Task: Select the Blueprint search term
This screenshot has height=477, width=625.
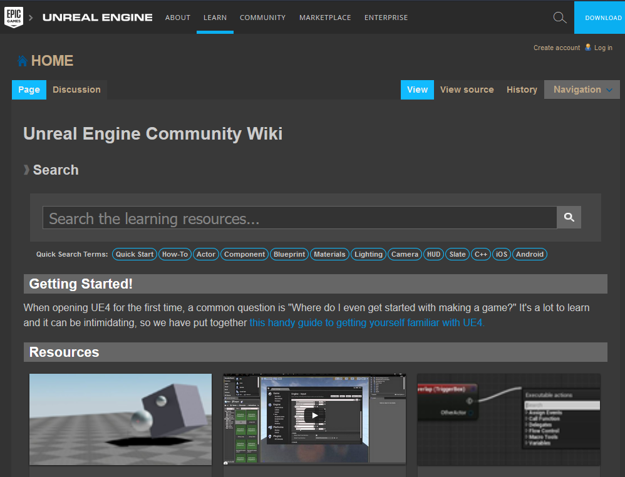Action: [289, 254]
